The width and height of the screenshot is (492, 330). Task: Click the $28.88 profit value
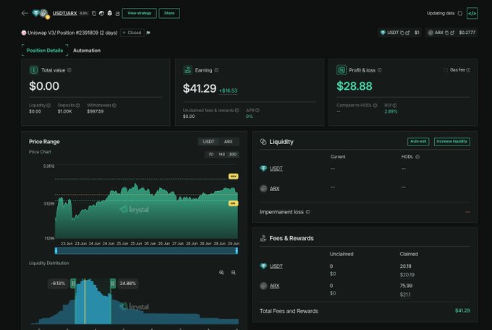pos(355,86)
